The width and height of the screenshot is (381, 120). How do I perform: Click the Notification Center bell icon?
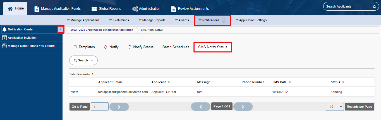(4, 29)
